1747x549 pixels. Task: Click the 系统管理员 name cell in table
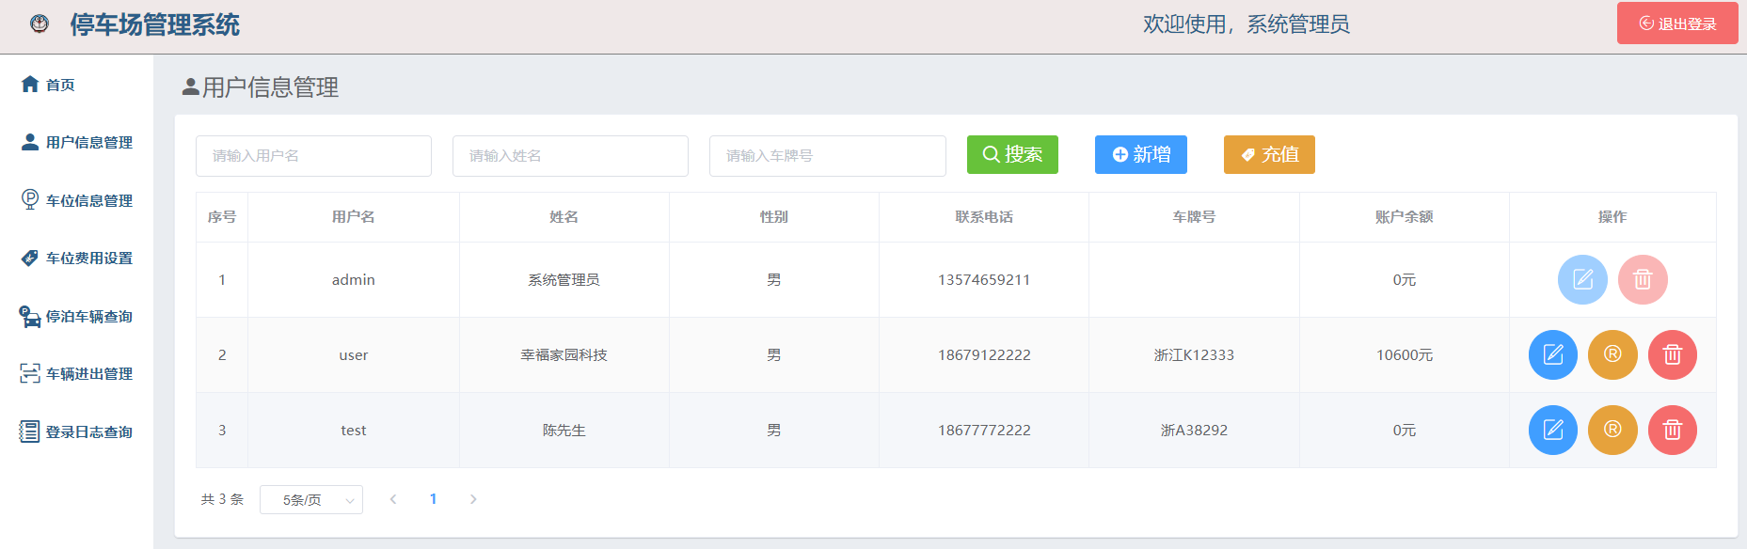pos(564,280)
